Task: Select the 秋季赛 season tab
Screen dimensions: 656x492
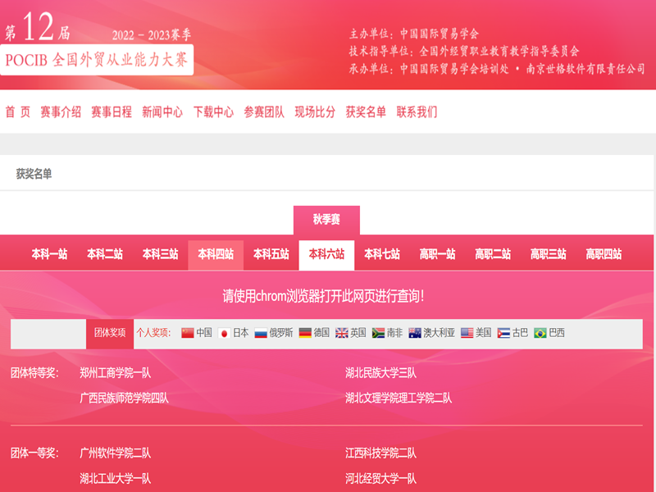Action: click(x=326, y=220)
